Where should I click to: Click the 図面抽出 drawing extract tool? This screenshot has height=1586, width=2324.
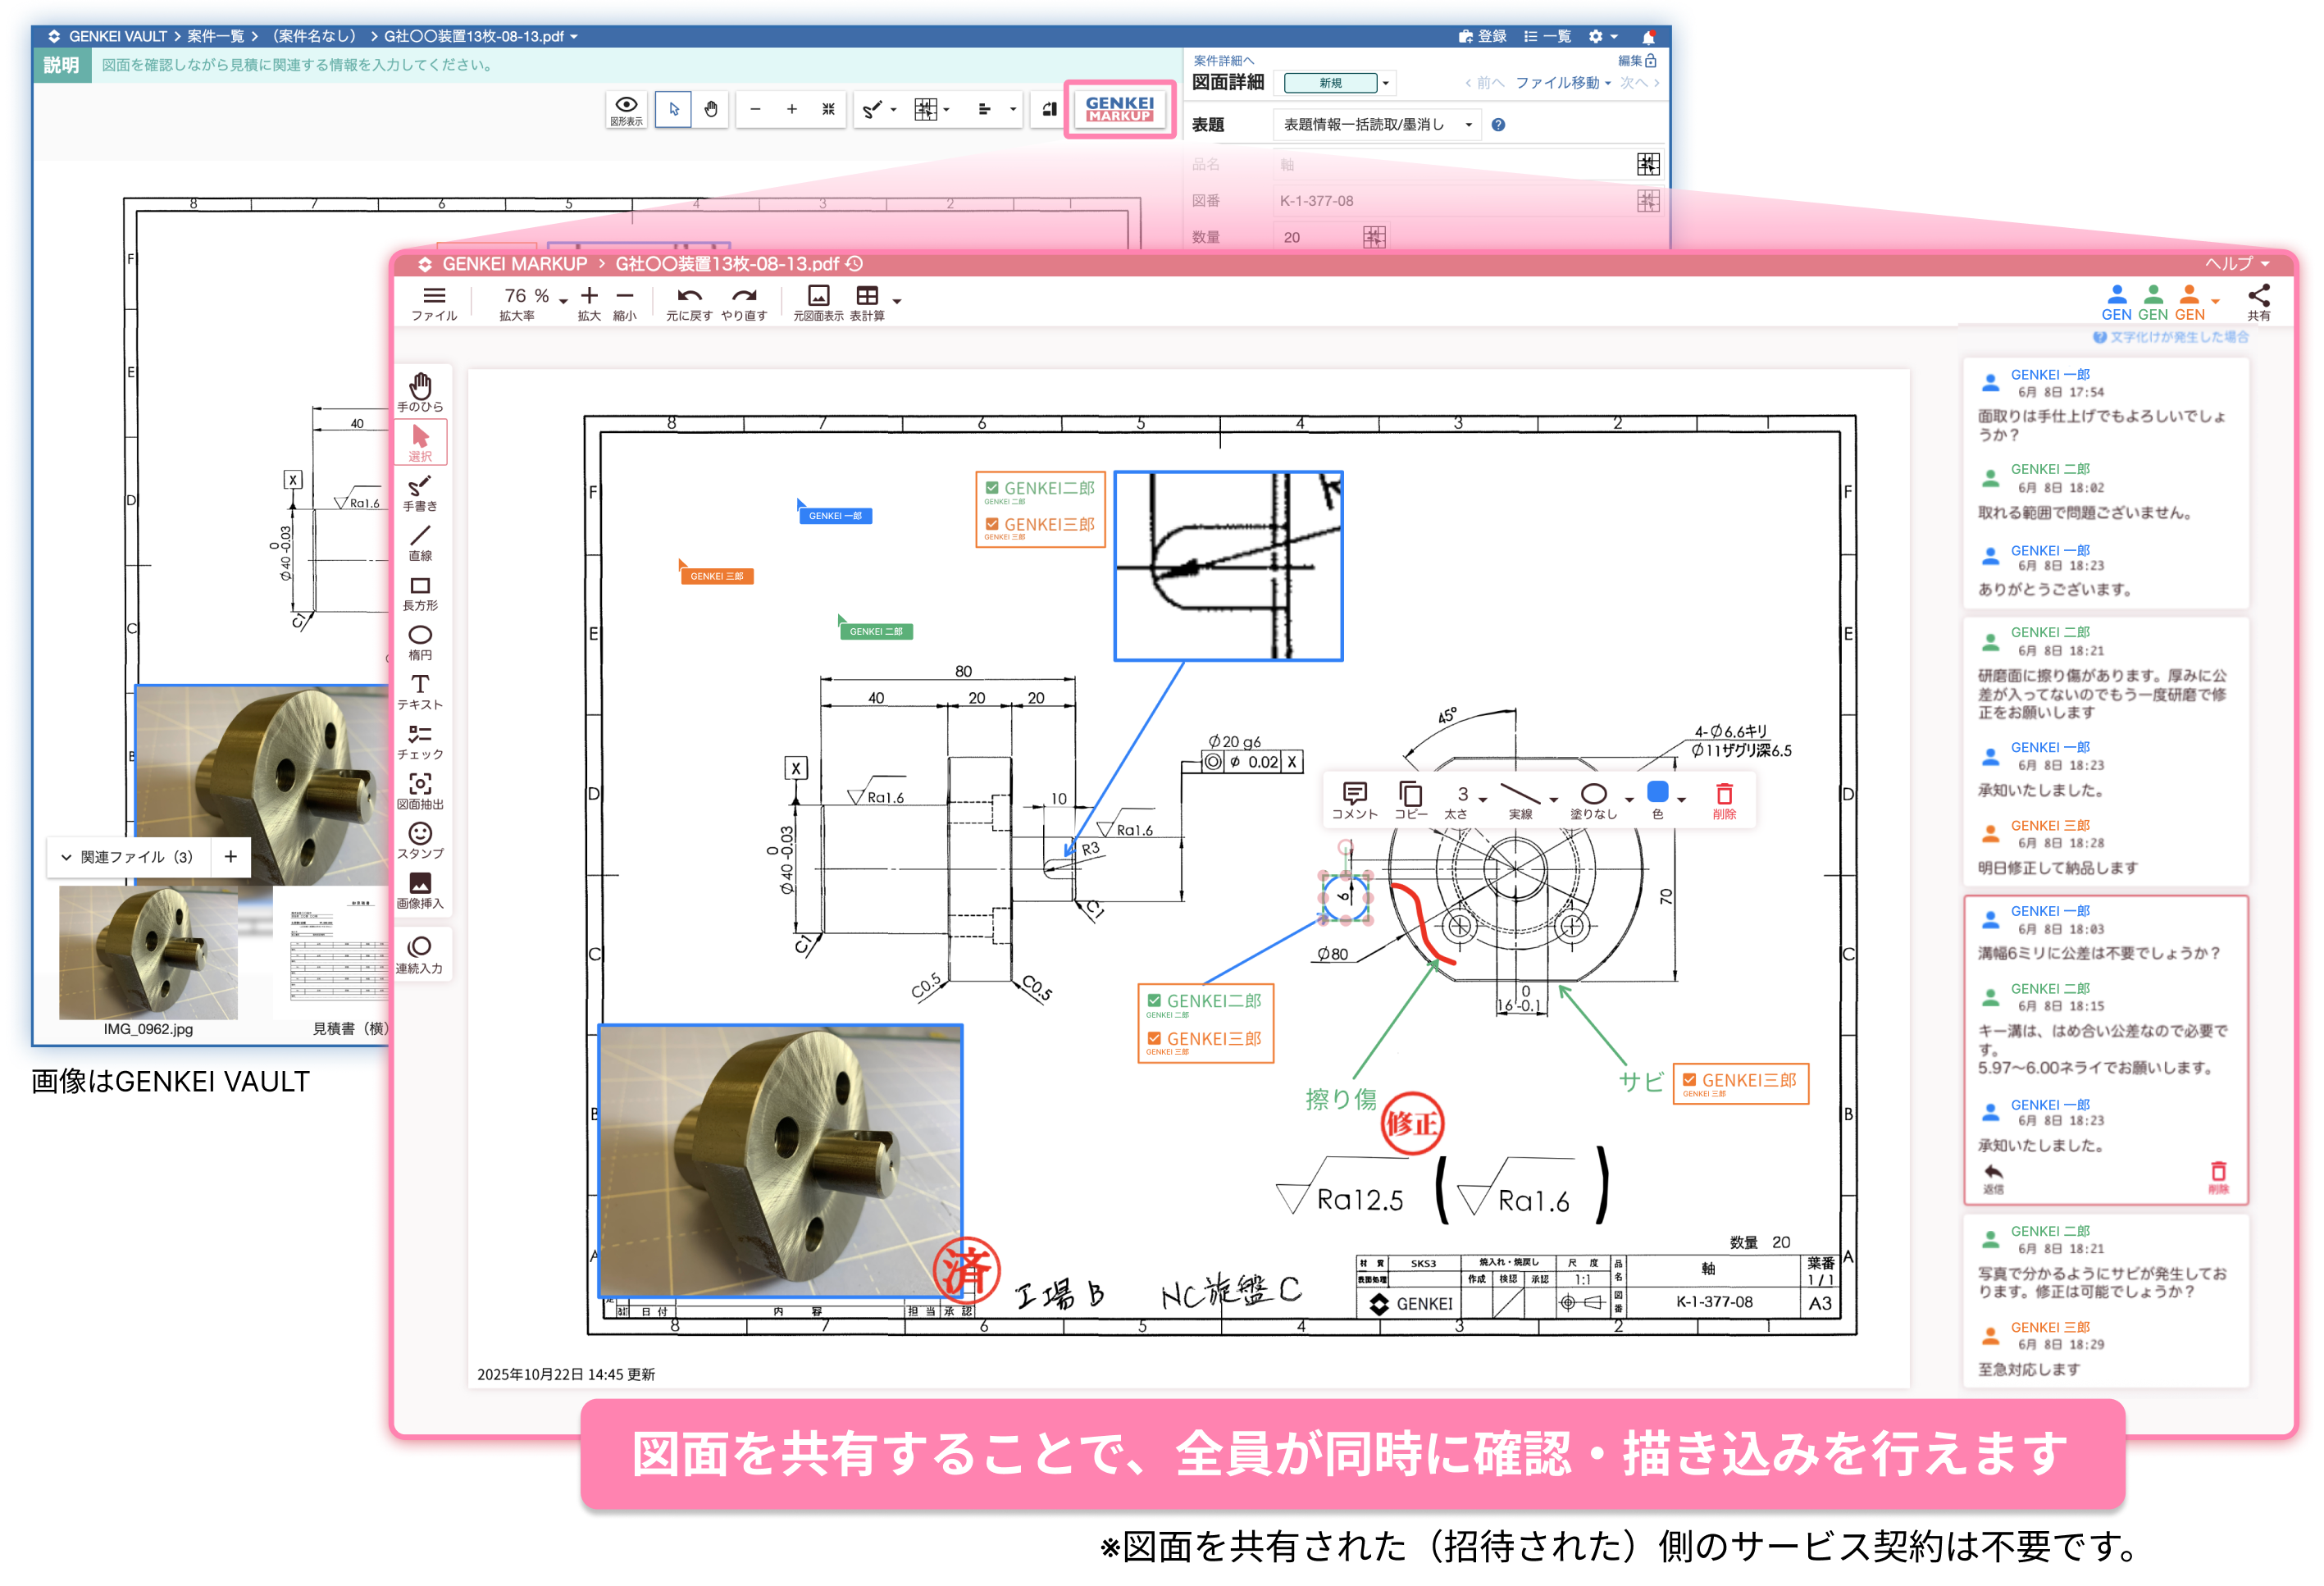[420, 789]
